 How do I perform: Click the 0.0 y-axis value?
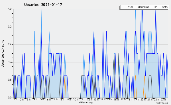click(10, 98)
